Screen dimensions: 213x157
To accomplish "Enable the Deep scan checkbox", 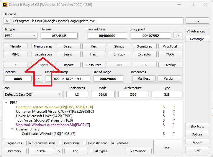I will click(61, 143).
